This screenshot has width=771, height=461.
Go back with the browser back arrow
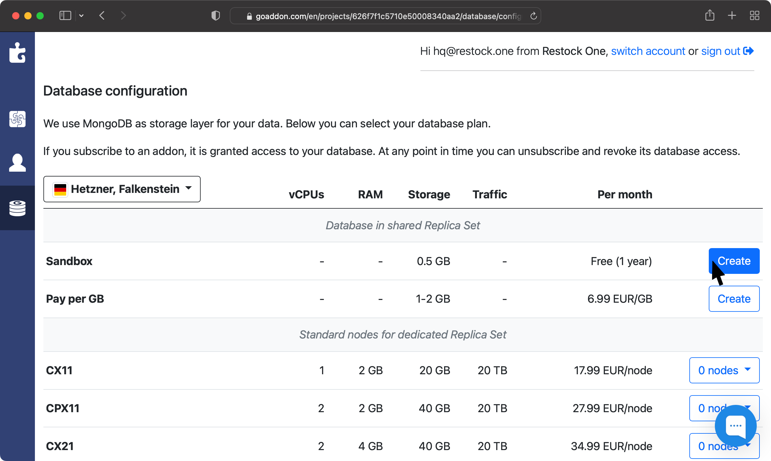(x=102, y=15)
